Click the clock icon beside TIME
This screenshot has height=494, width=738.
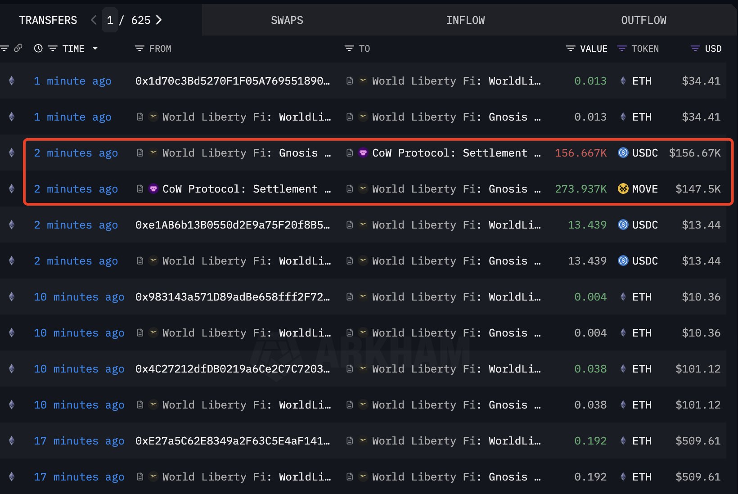coord(38,48)
